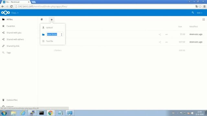Switch to the command prompt window on the taskbar
This screenshot has width=207, height=116.
[x=41, y=113]
